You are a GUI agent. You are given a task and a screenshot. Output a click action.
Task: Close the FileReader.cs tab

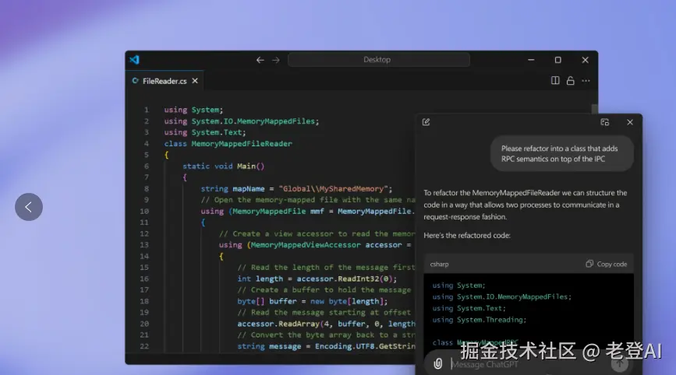coord(195,81)
